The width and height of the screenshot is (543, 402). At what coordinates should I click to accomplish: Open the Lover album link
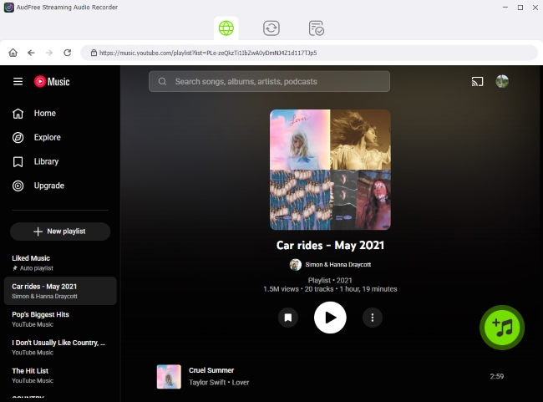[x=241, y=382]
